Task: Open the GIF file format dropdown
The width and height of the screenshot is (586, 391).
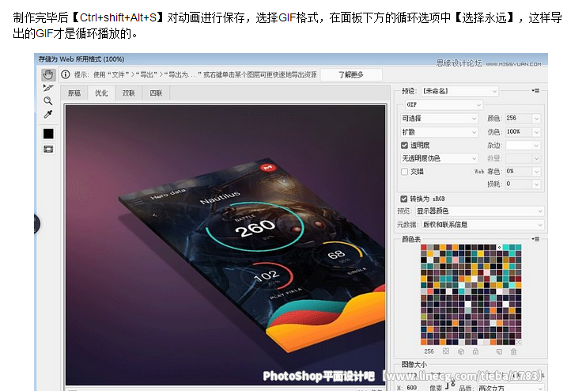Action: click(x=444, y=104)
